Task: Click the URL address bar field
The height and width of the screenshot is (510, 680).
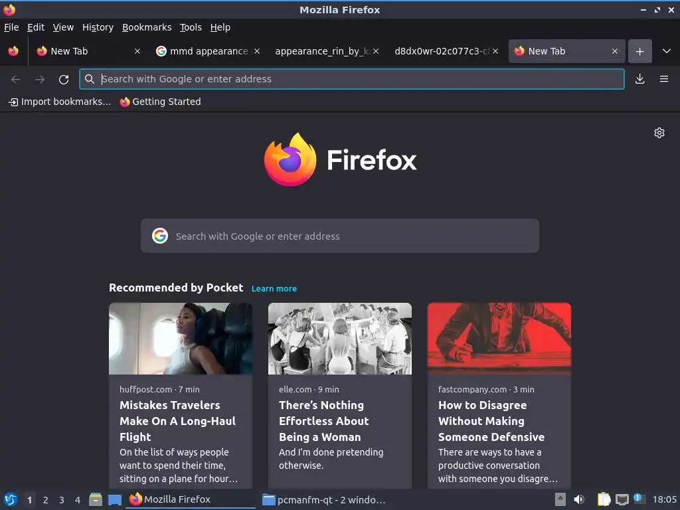Action: tap(352, 79)
